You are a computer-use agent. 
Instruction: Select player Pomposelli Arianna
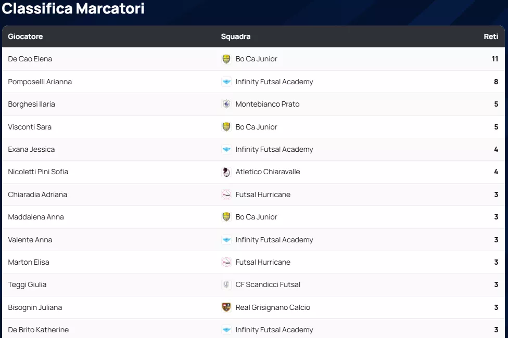tap(40, 82)
